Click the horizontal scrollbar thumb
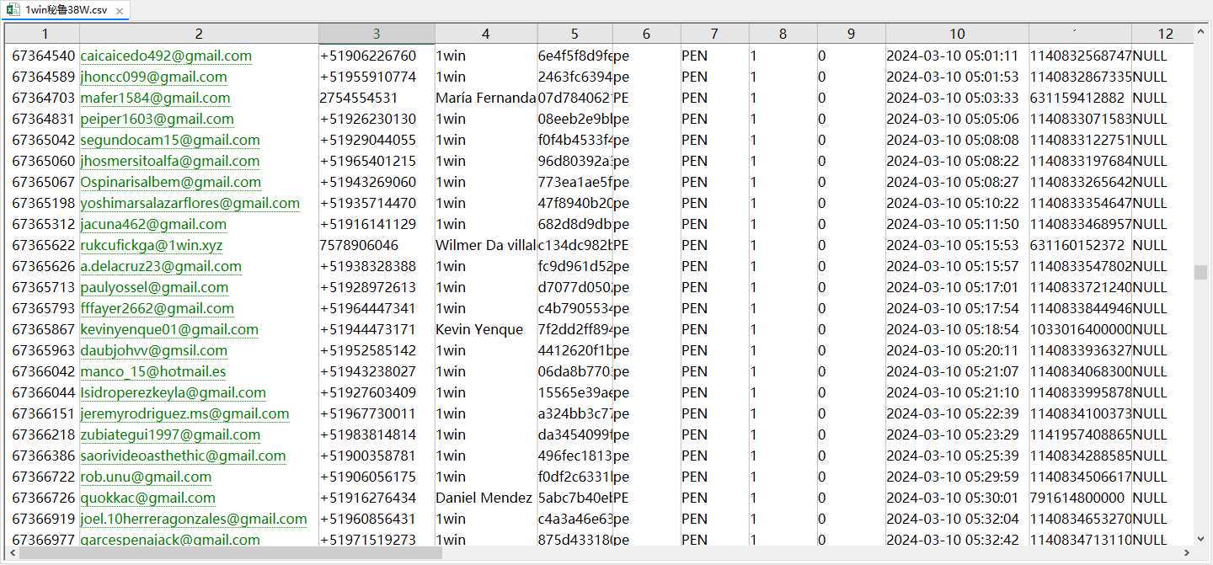 pyautogui.click(x=231, y=553)
